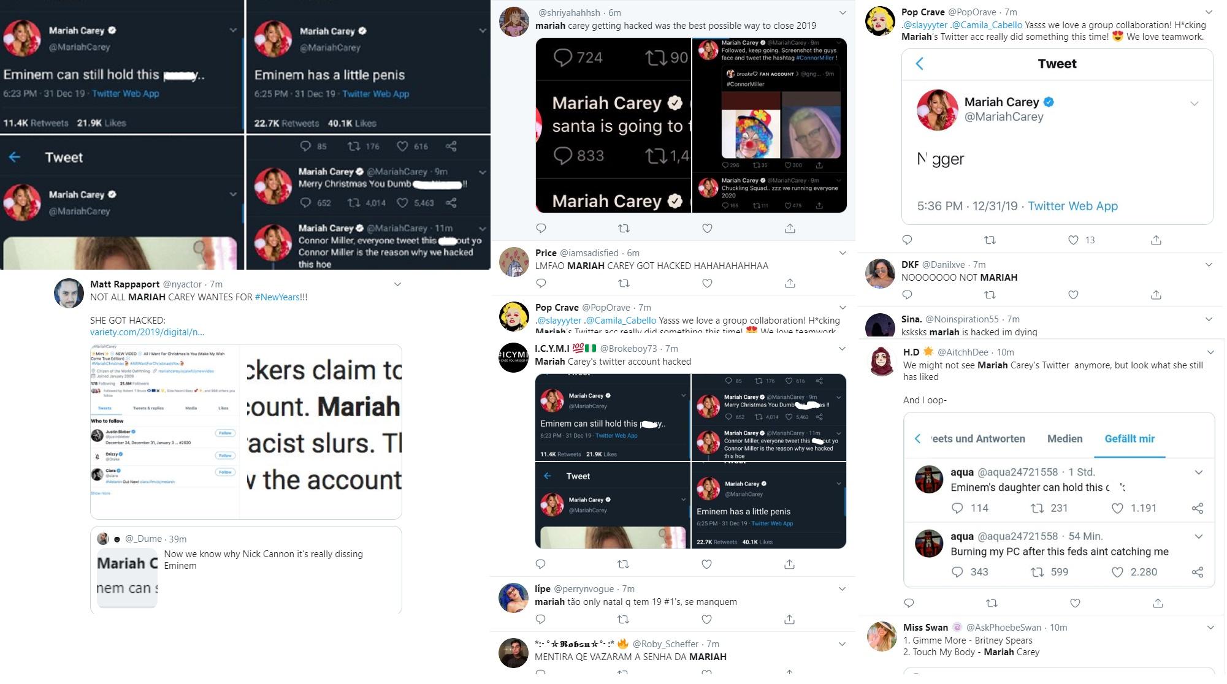Like the I.C.Y.M.I Mariah account hacked tweet
This screenshot has width=1227, height=684.
(x=706, y=564)
